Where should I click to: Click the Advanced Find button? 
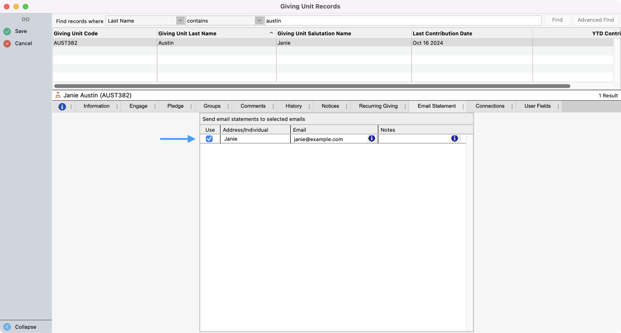[x=595, y=20]
